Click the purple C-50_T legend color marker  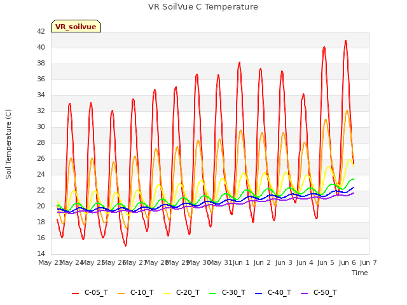304,294
